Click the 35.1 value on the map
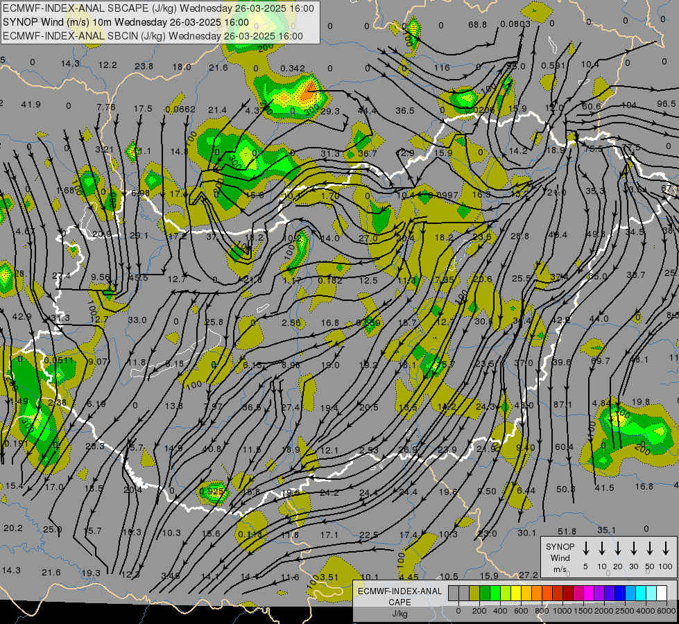The width and height of the screenshot is (679, 624). tap(607, 530)
